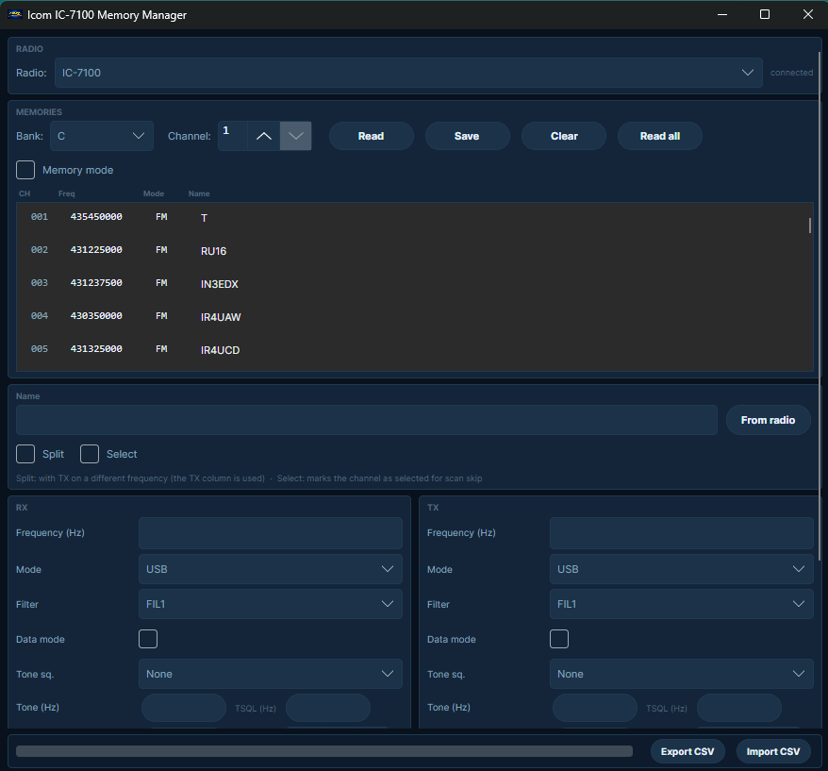
Task: Click the RX Tone (Hz) field
Action: point(184,708)
